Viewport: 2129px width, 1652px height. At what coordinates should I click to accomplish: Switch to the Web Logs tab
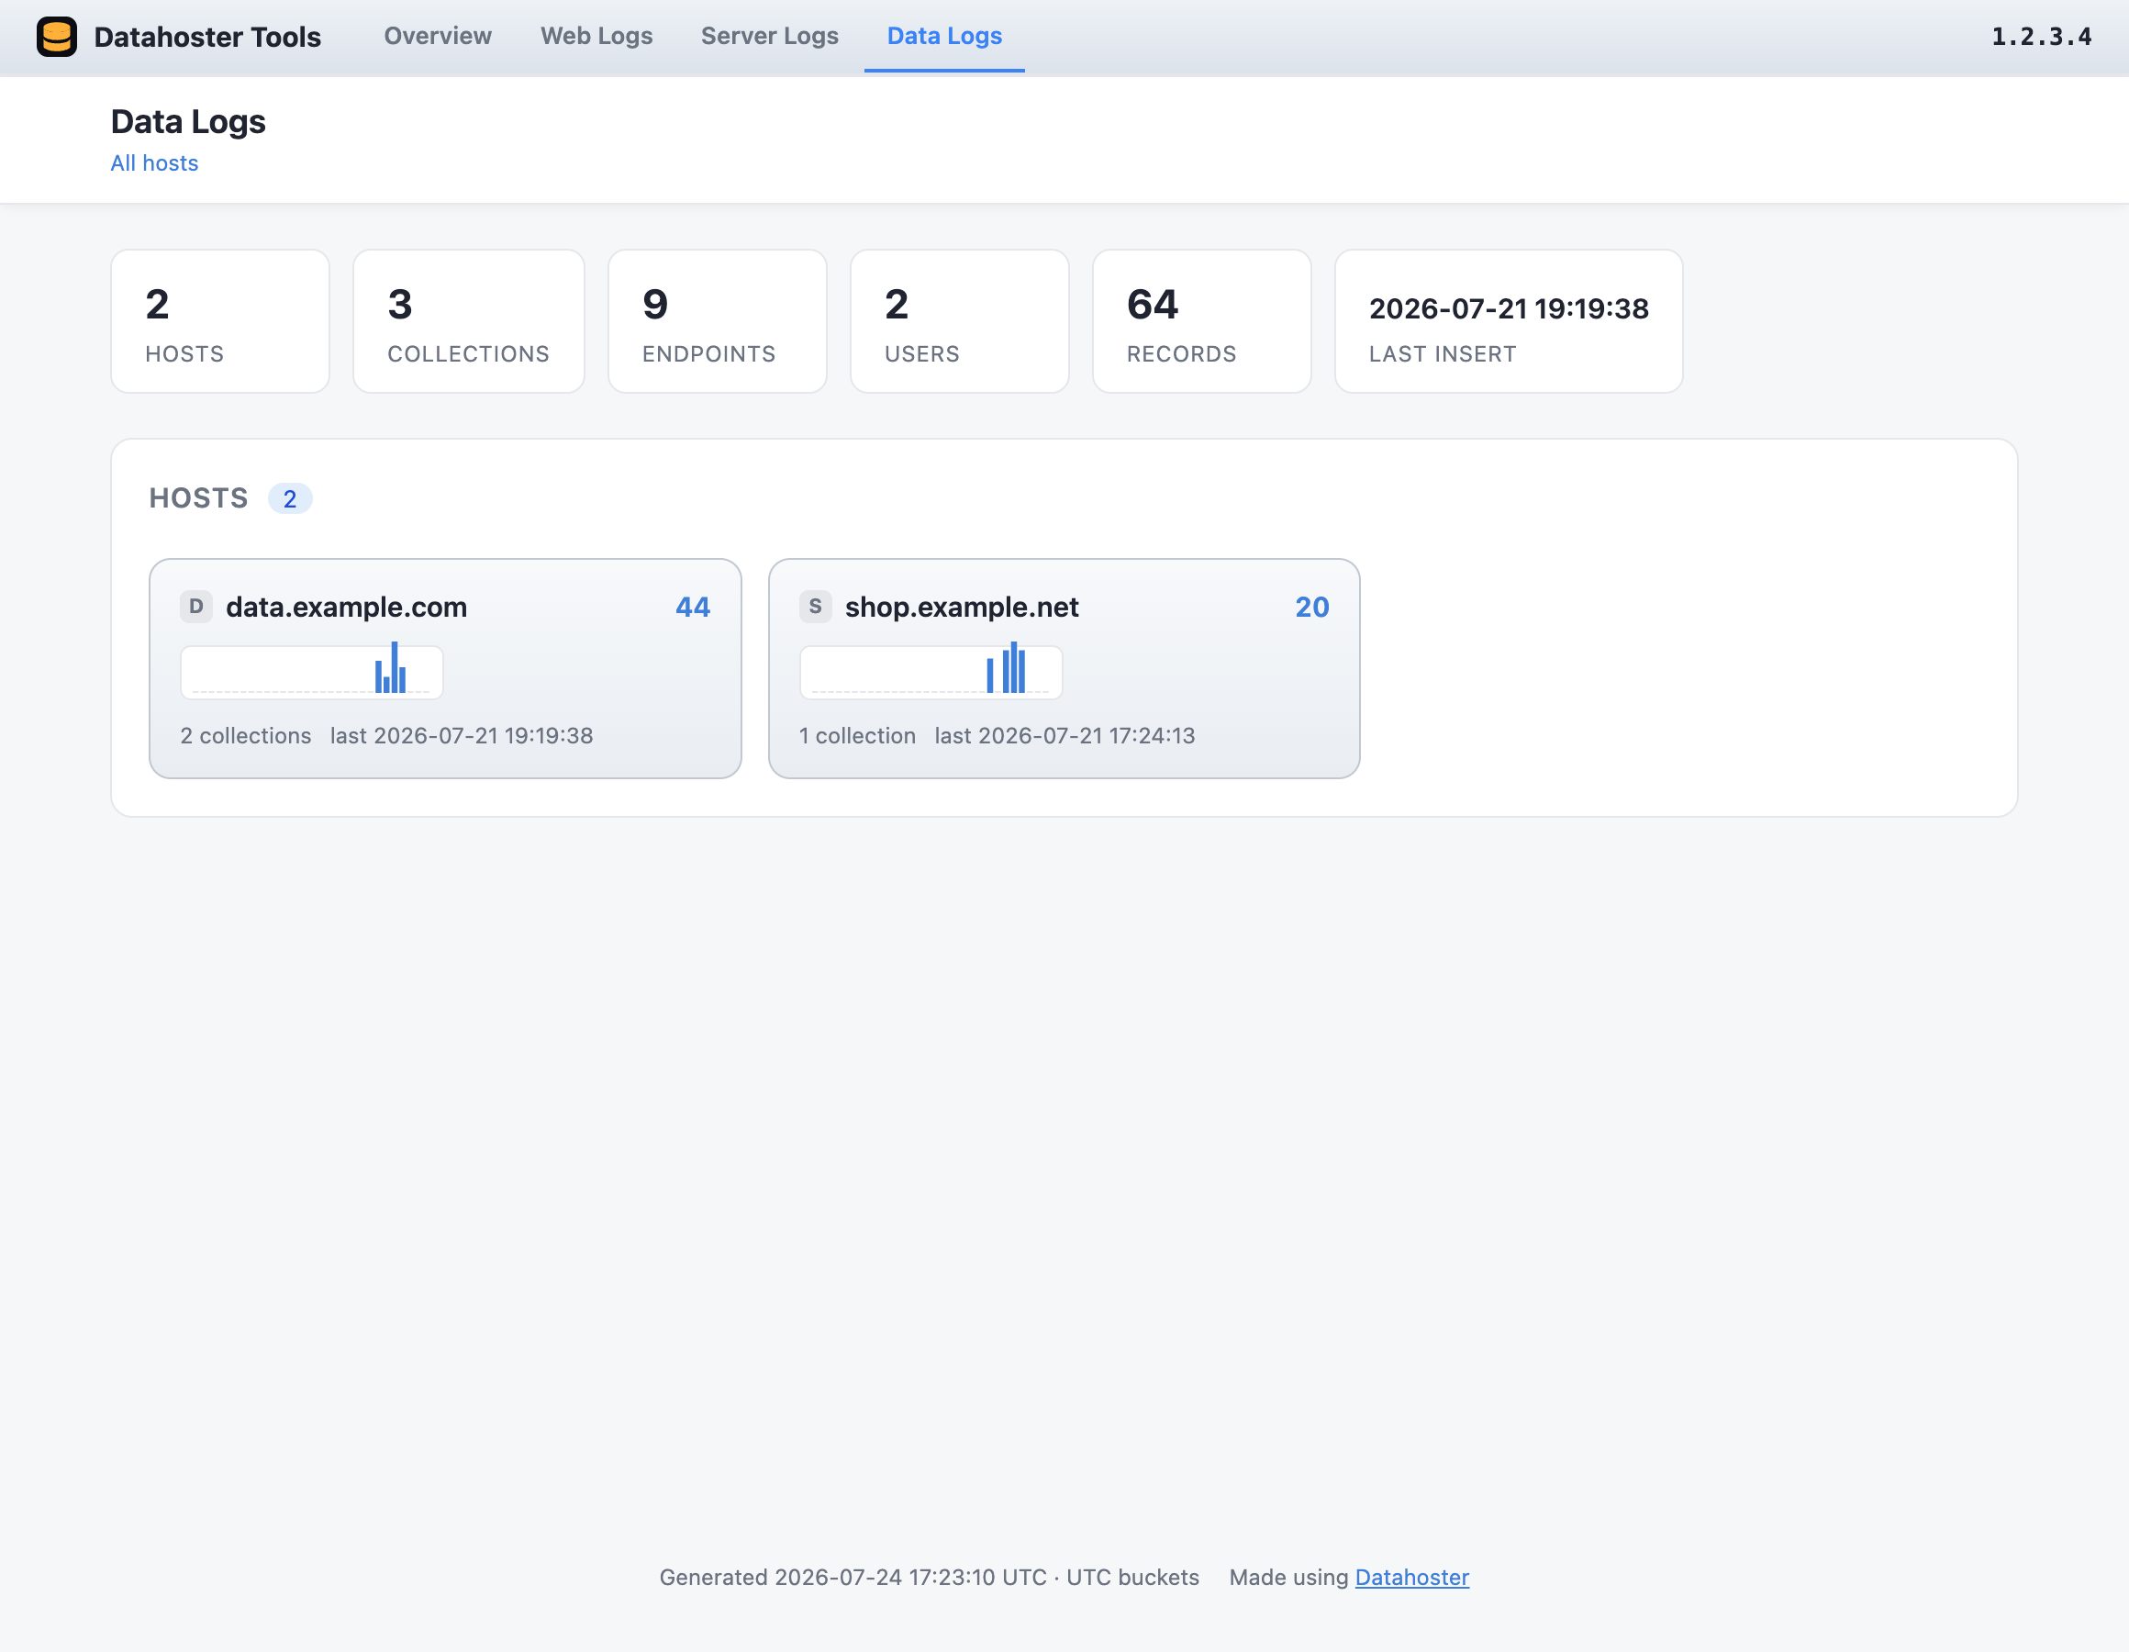(x=596, y=36)
